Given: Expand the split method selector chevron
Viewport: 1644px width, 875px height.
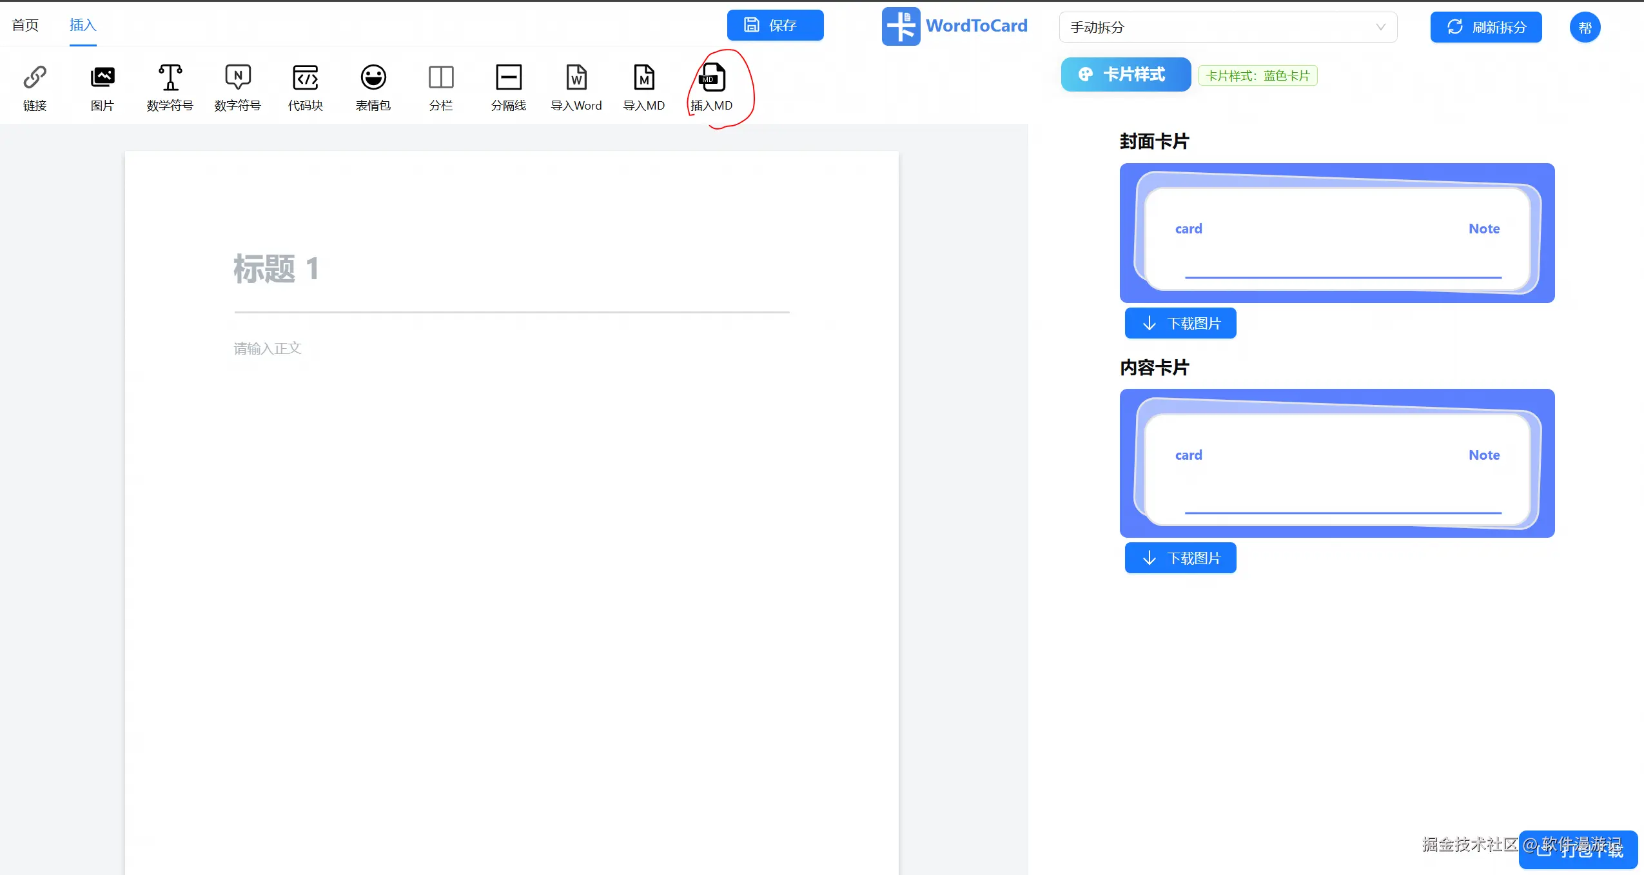Looking at the screenshot, I should [1381, 27].
